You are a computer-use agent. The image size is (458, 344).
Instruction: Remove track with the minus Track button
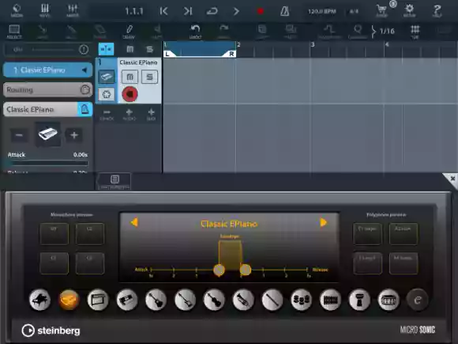pos(107,115)
